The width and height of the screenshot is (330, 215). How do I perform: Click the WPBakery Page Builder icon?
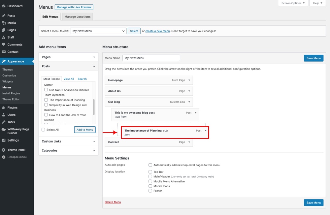[4, 130]
